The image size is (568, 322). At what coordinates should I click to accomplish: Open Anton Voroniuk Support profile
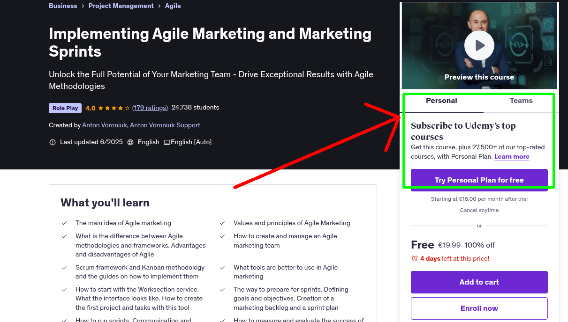click(x=165, y=125)
